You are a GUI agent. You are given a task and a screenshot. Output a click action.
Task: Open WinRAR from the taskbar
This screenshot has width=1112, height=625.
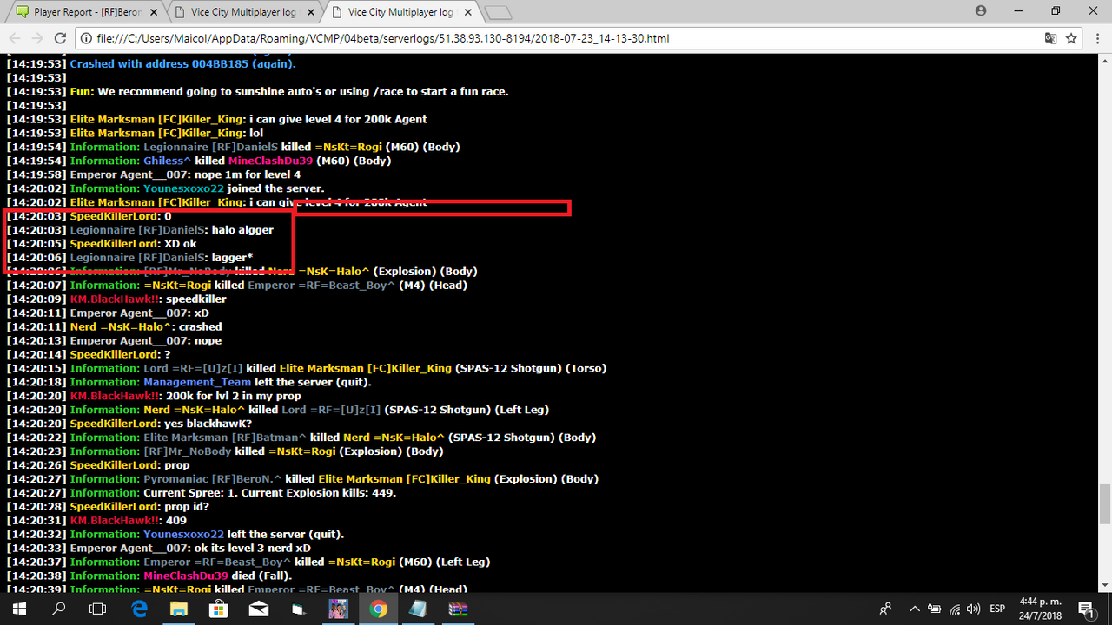(x=458, y=609)
